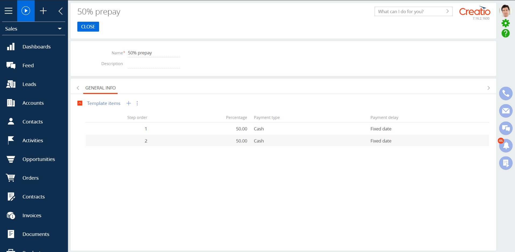Open the email panel icon
Viewport: 515px width, 252px height.
(x=506, y=111)
